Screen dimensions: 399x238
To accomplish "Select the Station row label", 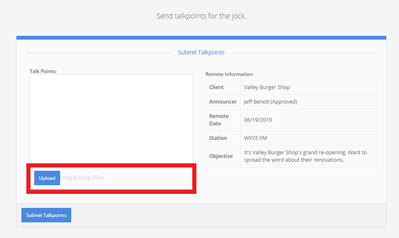I will click(218, 138).
